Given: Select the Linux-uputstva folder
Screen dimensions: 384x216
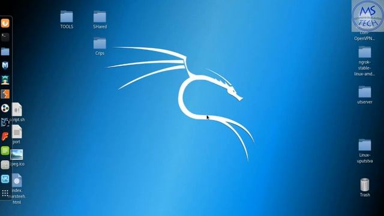Looking at the screenshot, I should [365, 145].
